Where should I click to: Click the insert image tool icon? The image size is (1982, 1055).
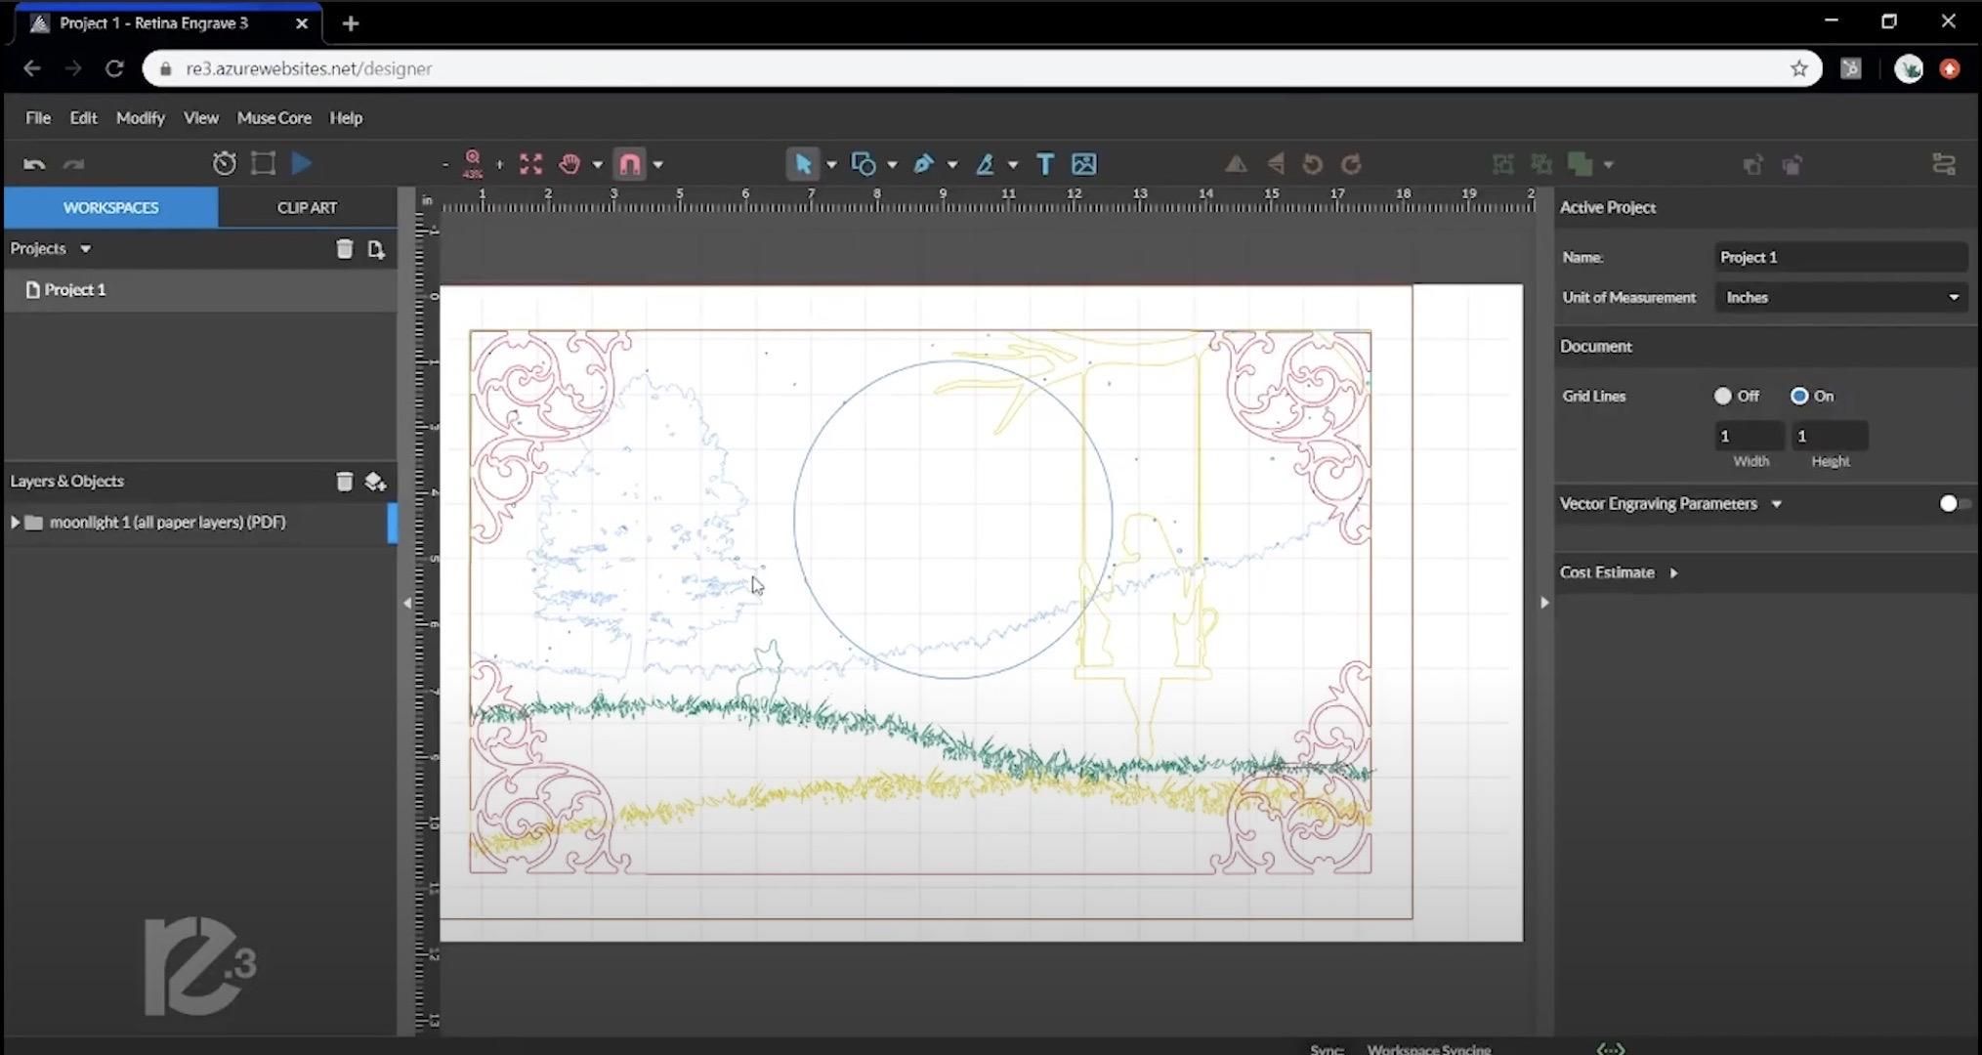pos(1083,164)
